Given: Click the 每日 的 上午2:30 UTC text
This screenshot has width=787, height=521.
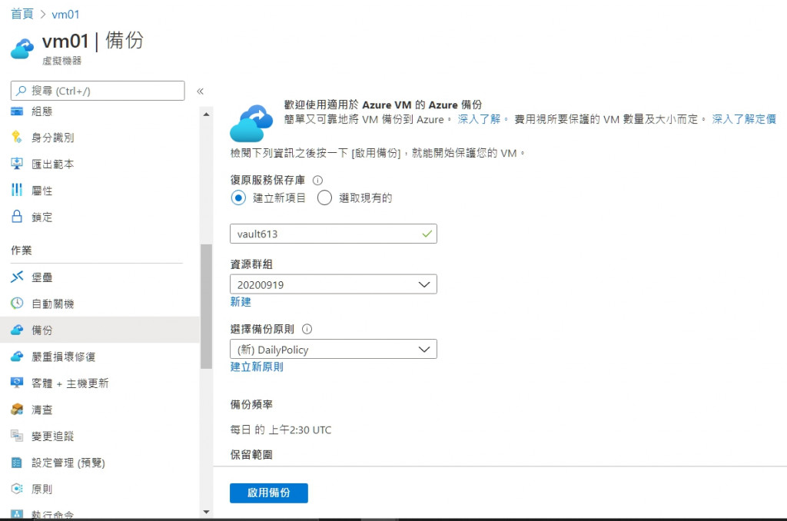Looking at the screenshot, I should click(x=281, y=430).
